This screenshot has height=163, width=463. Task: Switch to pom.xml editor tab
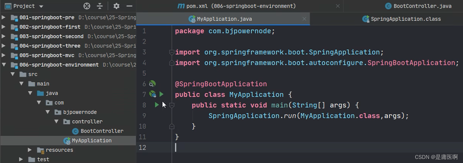237,6
